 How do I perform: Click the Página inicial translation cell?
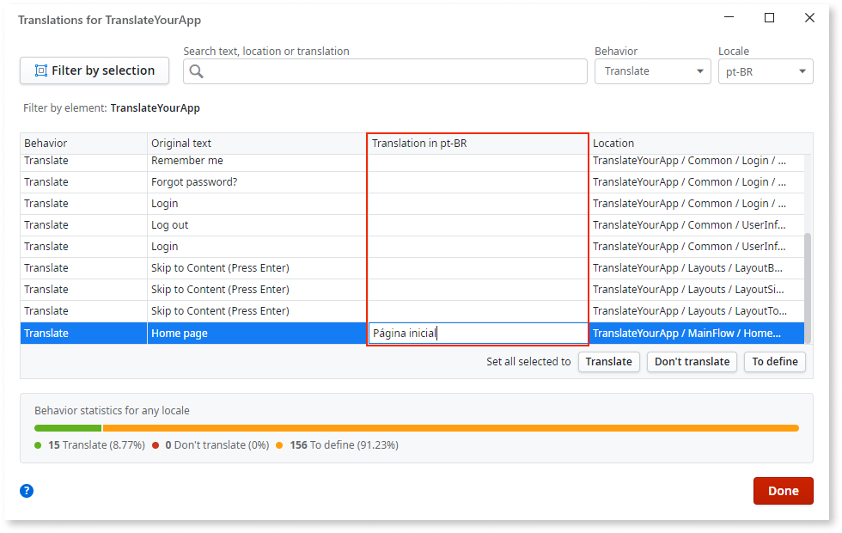coord(477,333)
